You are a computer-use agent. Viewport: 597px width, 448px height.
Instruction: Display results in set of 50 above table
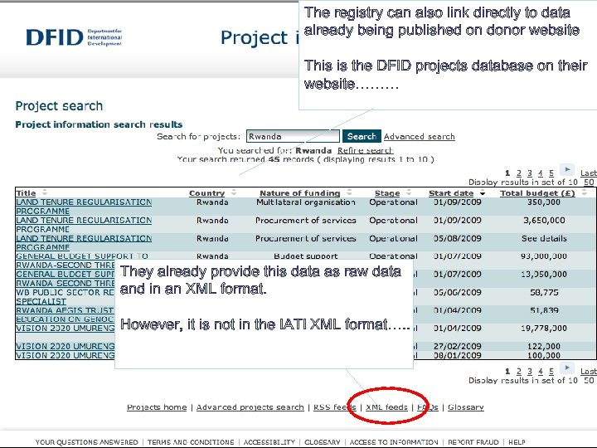tap(589, 182)
